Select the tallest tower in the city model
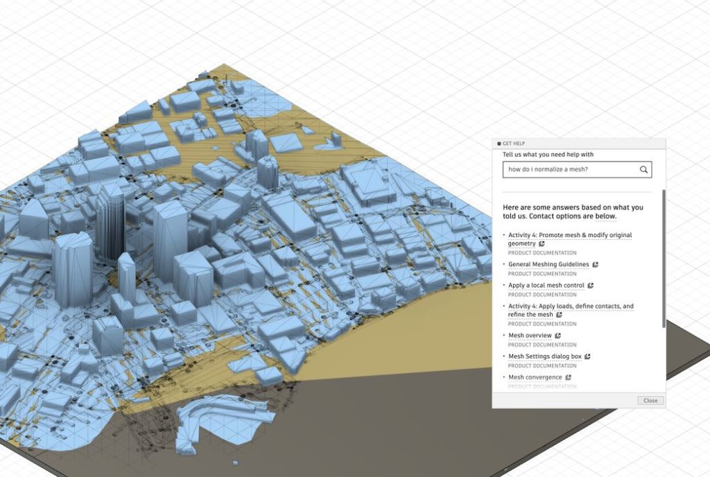Screen dimensions: 710x477 (x=110, y=222)
